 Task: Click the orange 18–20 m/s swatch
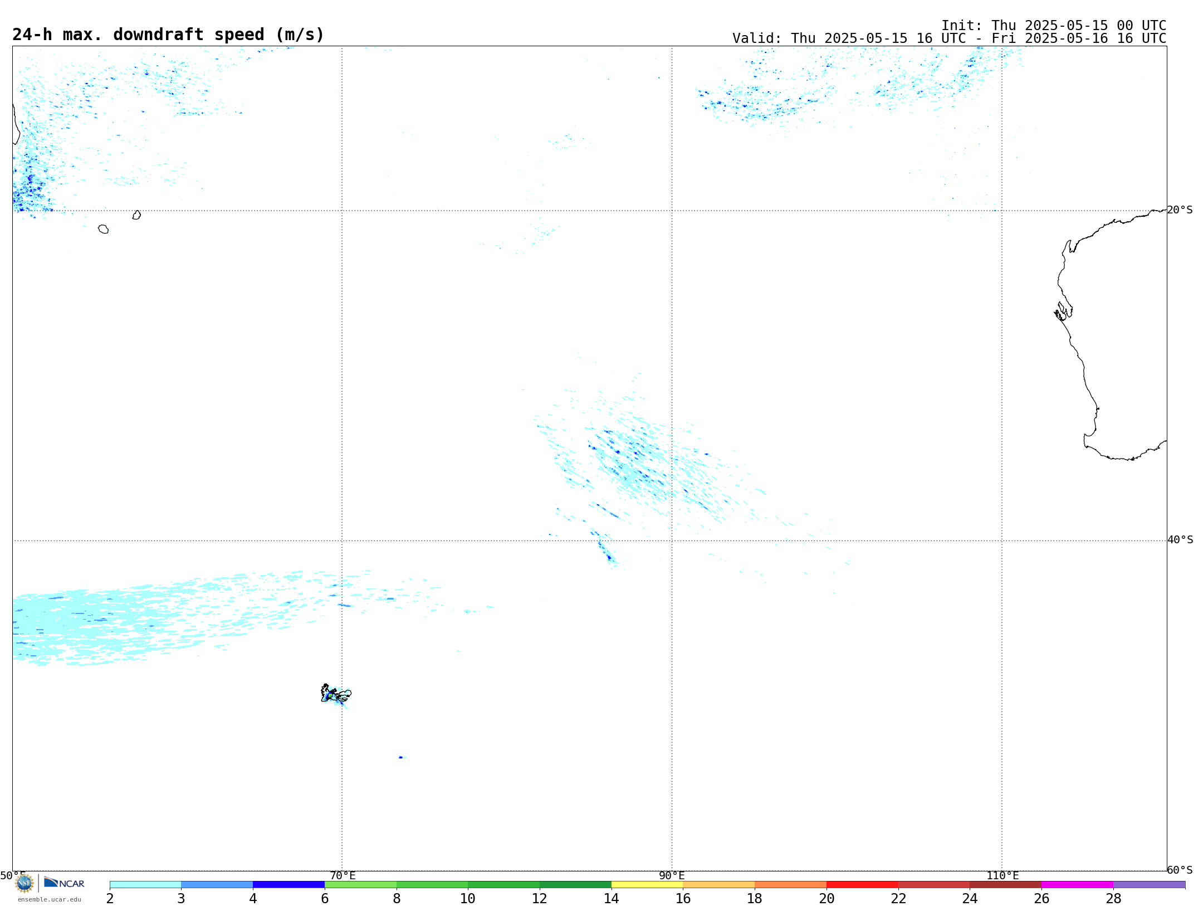(x=791, y=885)
